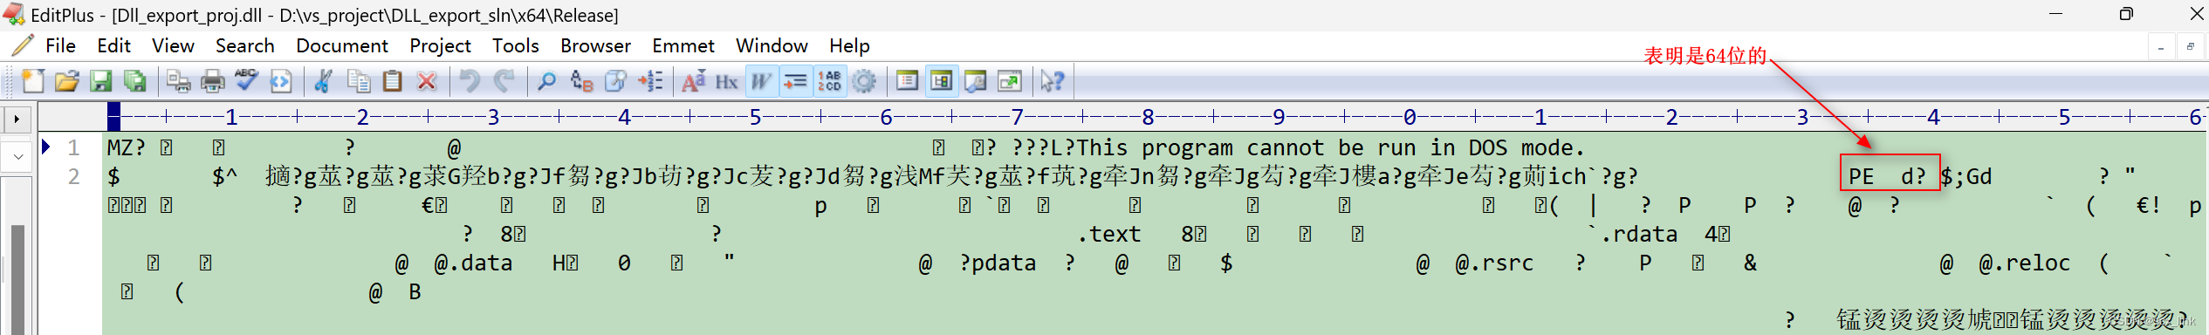Open the Search menu

245,45
